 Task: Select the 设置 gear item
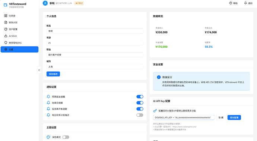19,49
